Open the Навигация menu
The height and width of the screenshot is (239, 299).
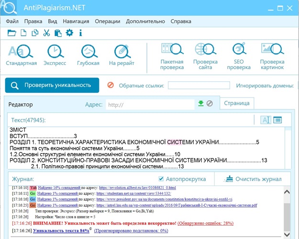pyautogui.click(x=76, y=21)
